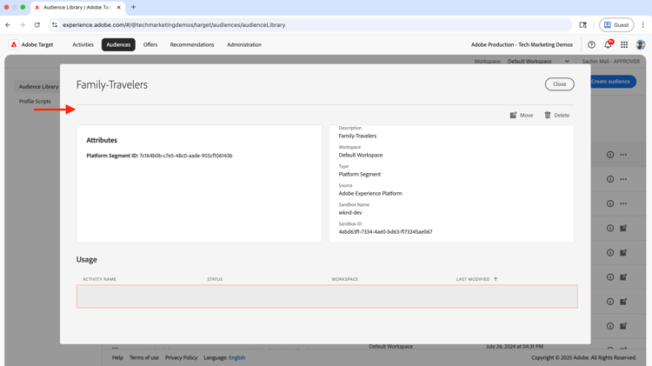
Task: Sort by Last Modified column arrow
Action: [x=496, y=279]
